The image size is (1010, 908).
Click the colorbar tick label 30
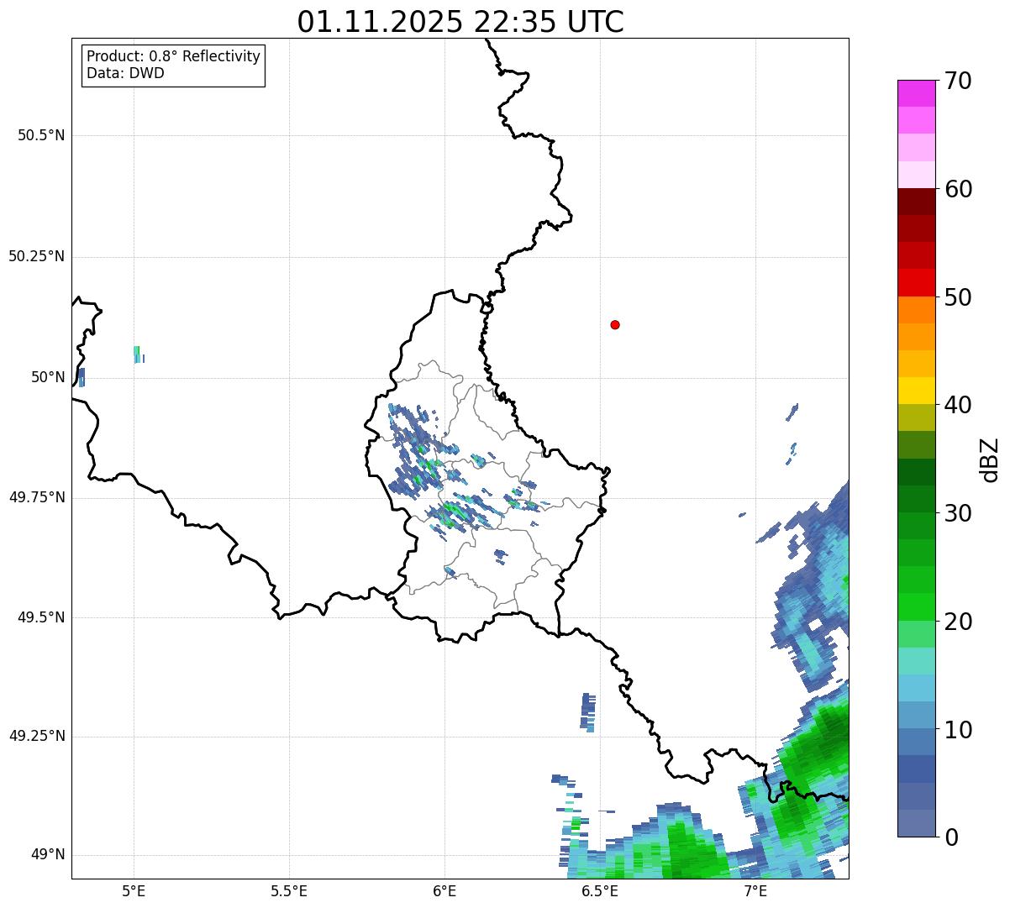[958, 513]
